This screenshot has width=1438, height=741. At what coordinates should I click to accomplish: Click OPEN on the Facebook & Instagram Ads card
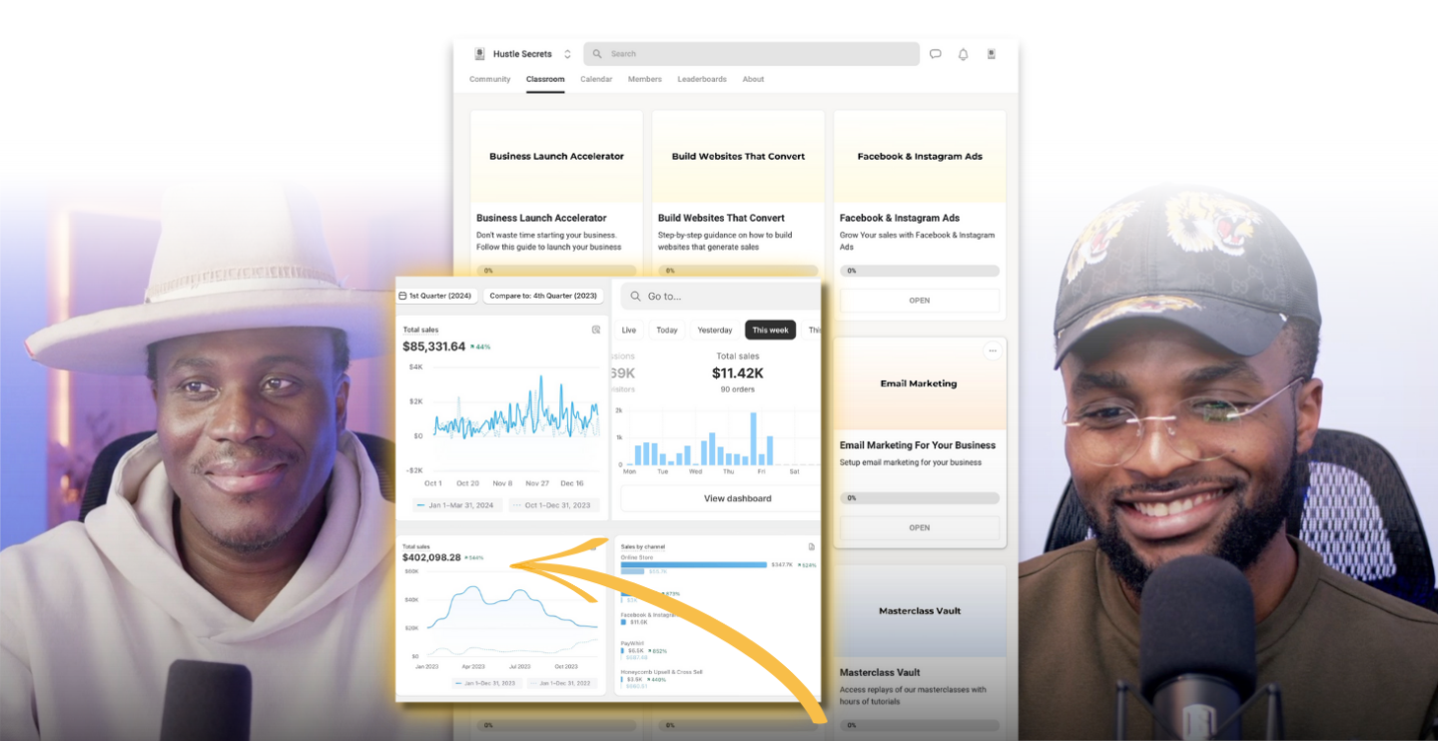[920, 301]
